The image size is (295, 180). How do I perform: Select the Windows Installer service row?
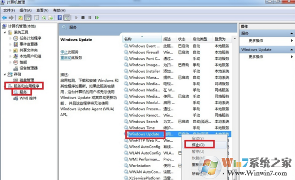(177, 71)
